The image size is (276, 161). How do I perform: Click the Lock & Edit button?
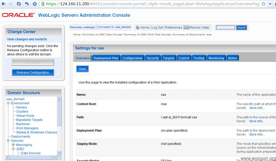33,62
